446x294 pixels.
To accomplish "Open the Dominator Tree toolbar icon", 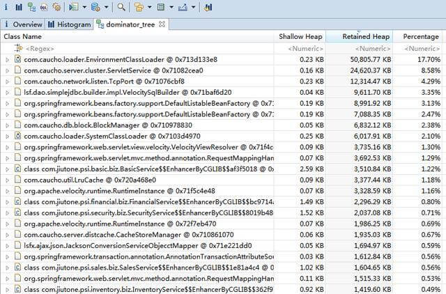I will [31, 7].
